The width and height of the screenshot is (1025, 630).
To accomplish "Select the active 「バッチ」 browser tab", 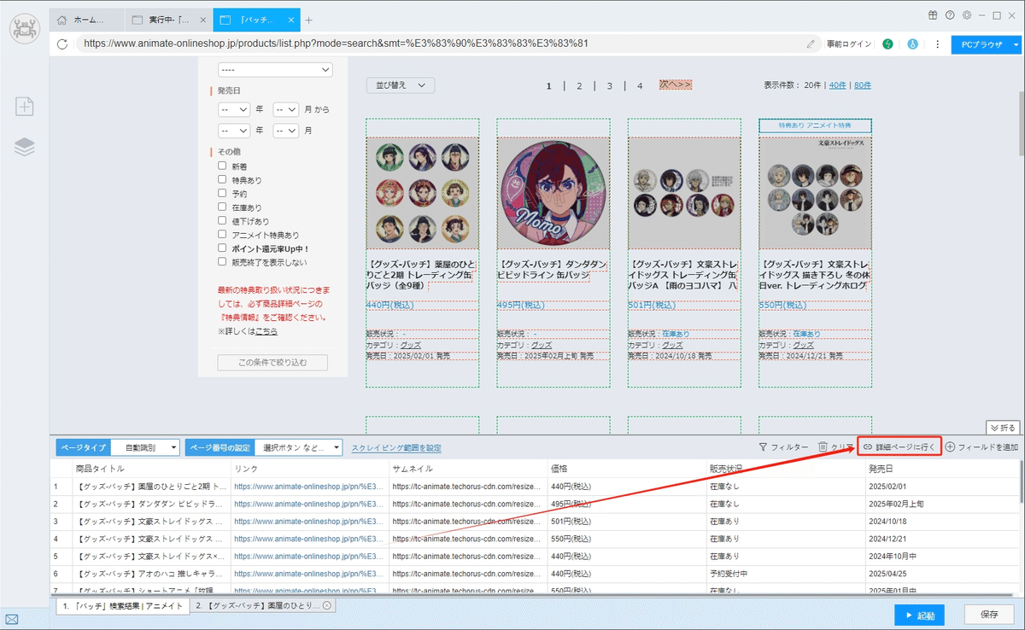I will coord(255,20).
